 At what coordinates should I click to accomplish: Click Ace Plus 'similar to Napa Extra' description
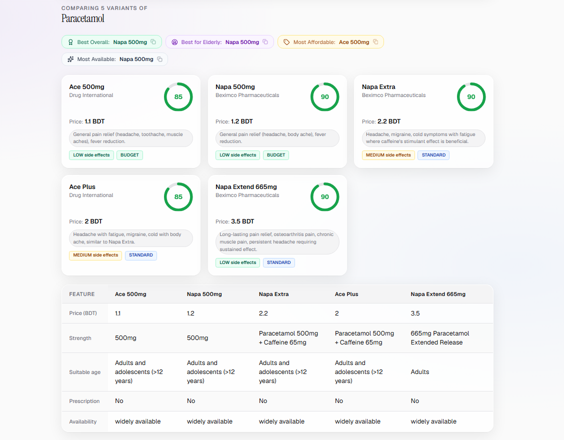[x=131, y=238]
